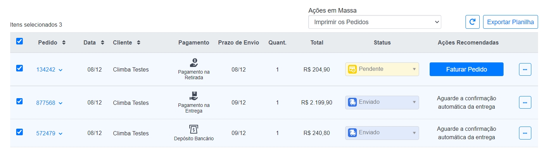Expand details chevron for order 877568
Image resolution: width=550 pixels, height=149 pixels.
tap(61, 103)
